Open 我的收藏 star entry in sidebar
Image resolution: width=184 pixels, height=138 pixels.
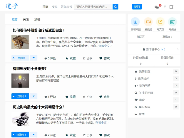click(143, 72)
